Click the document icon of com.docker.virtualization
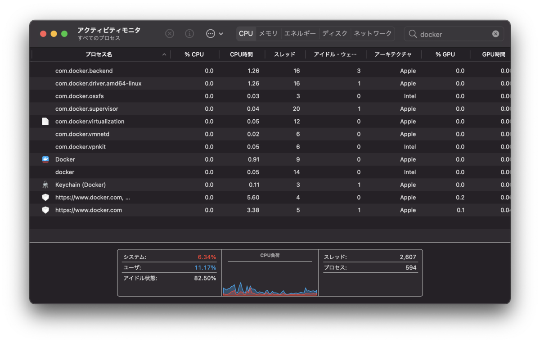Screen dimensions: 540x343 (45, 122)
